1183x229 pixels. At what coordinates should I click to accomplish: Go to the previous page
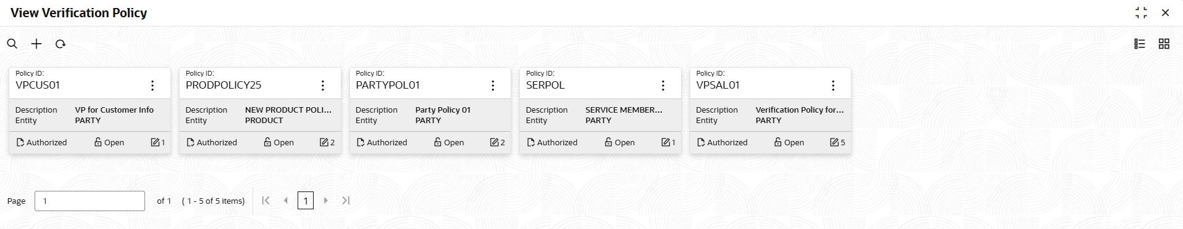click(x=285, y=200)
